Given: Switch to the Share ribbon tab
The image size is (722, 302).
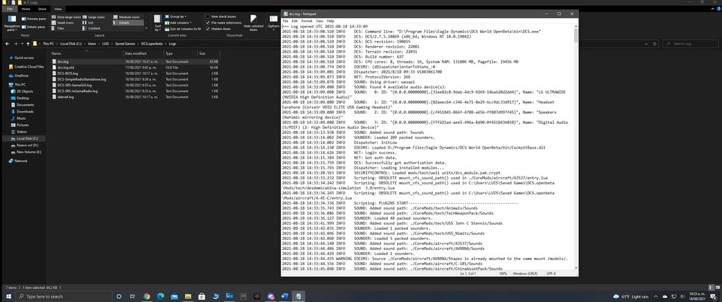Looking at the screenshot, I should click(x=42, y=9).
